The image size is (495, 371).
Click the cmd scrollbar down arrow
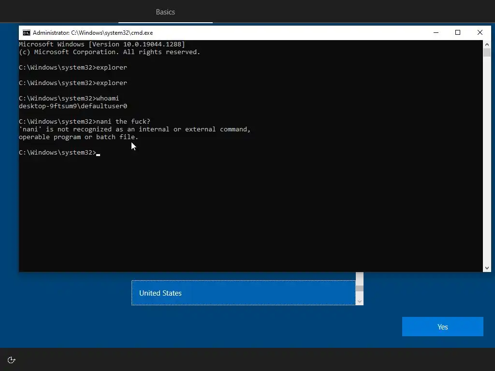[x=487, y=268]
